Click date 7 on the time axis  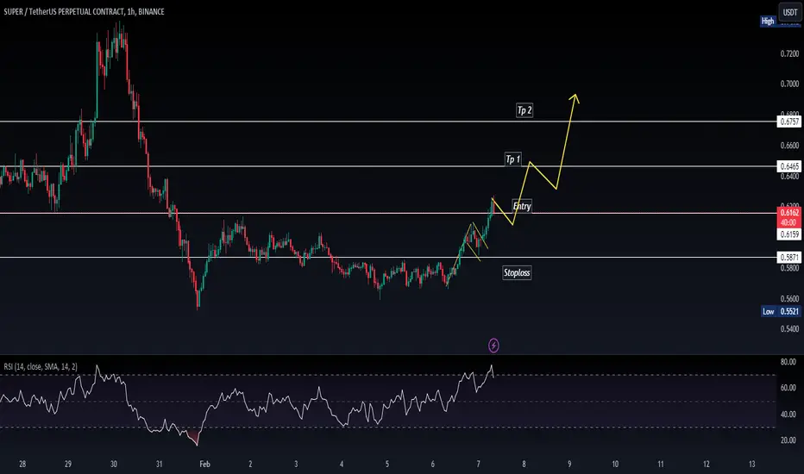pyautogui.click(x=479, y=464)
